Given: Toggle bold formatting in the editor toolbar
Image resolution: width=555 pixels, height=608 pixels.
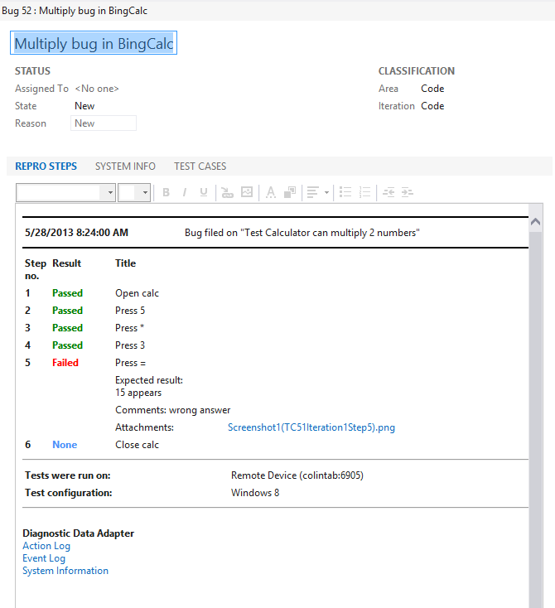Looking at the screenshot, I should coord(166,192).
